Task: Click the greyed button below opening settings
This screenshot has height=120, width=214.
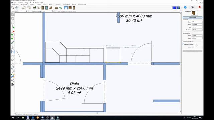Action: (193, 51)
